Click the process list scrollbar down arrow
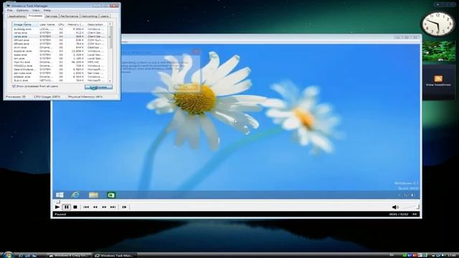 click(110, 81)
